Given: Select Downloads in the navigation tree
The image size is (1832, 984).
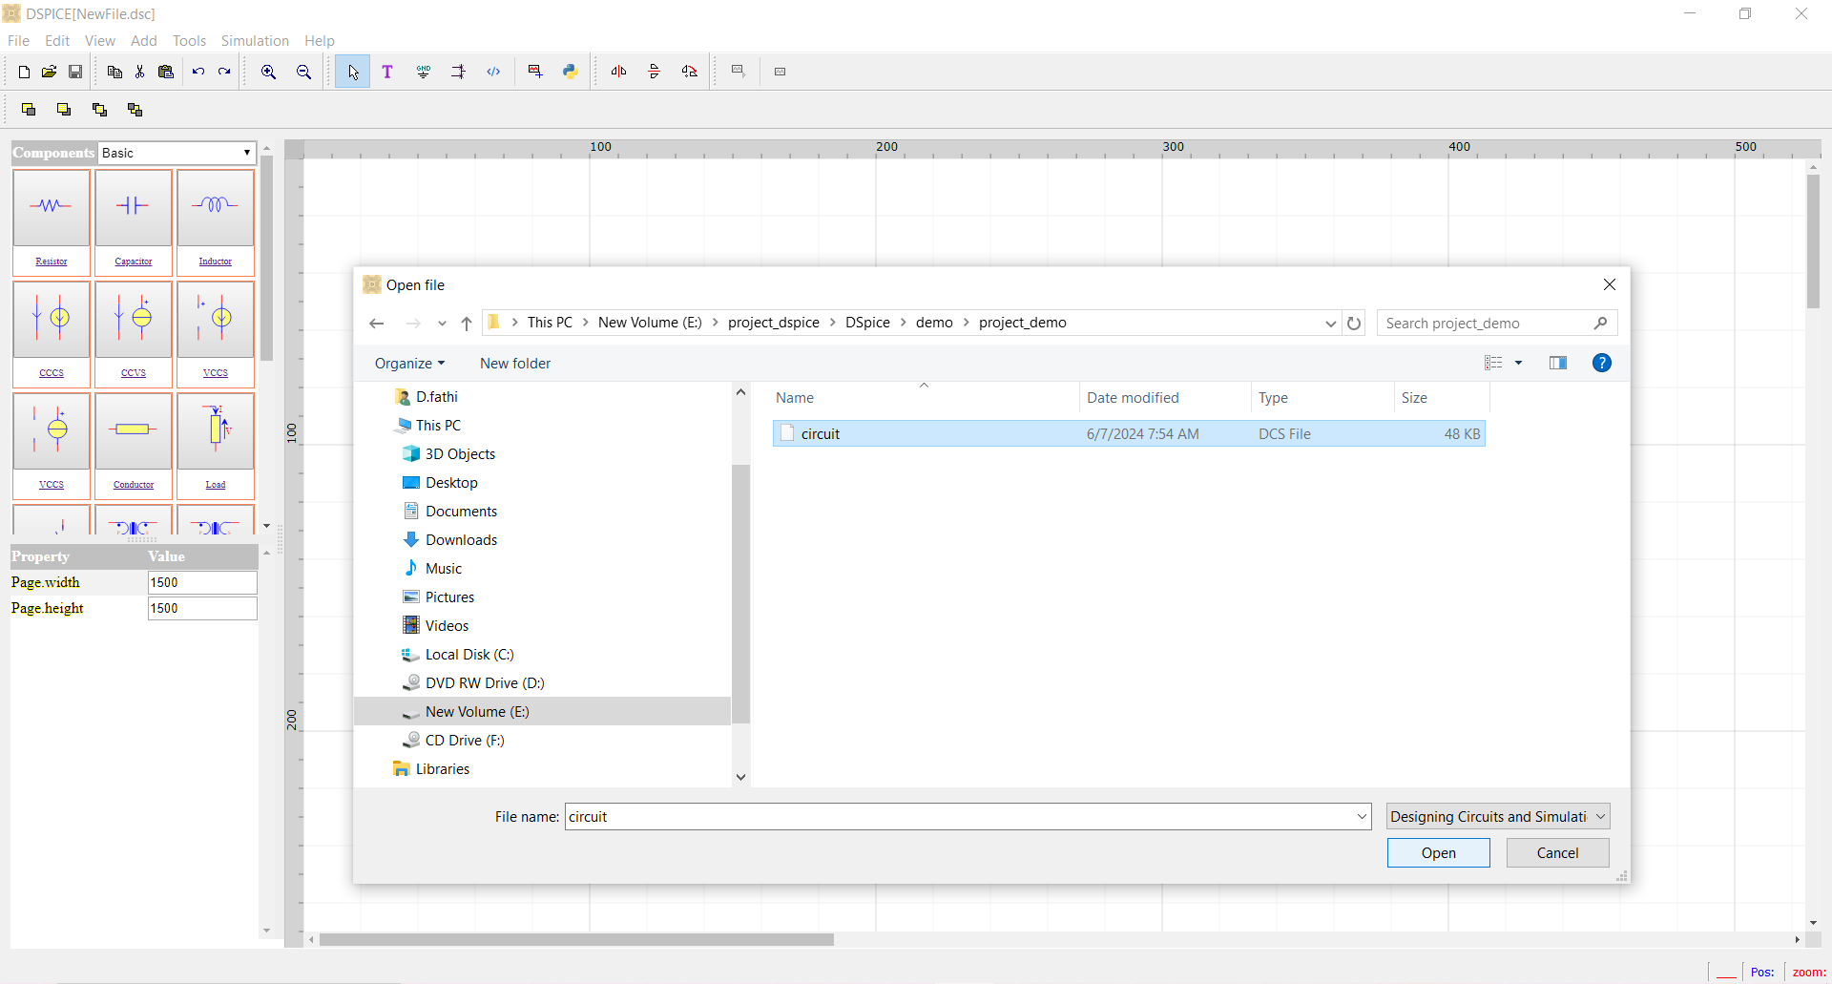Looking at the screenshot, I should click(x=461, y=540).
